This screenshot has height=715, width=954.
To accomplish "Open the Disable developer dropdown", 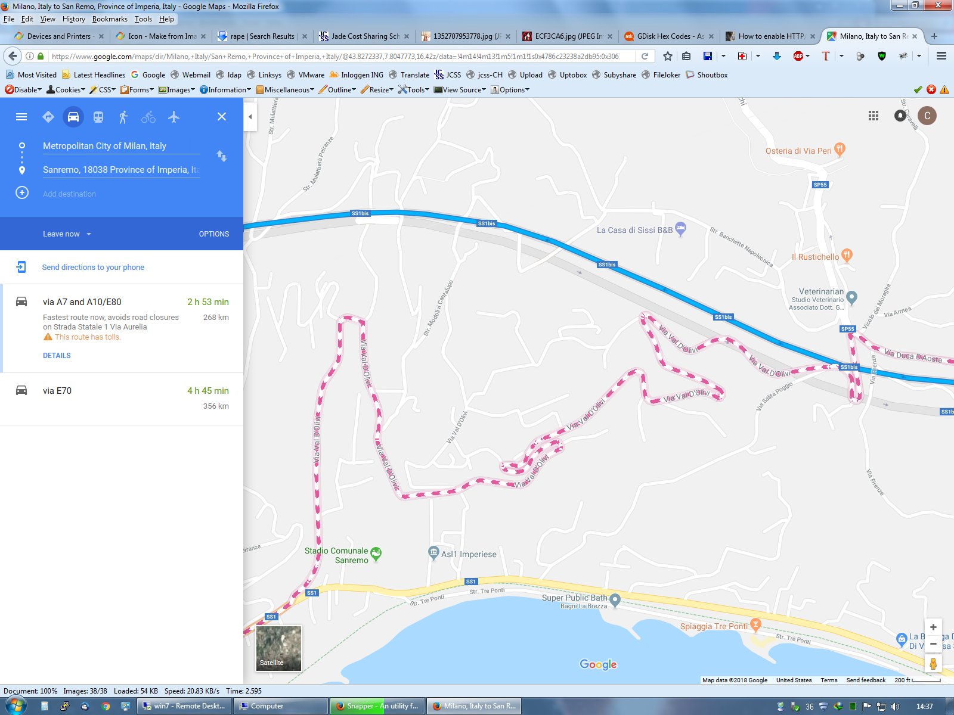I will click(23, 90).
